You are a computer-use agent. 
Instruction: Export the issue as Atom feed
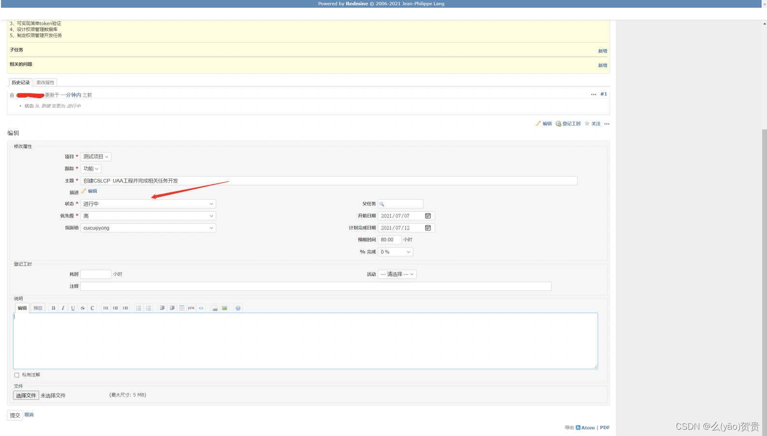coord(585,428)
